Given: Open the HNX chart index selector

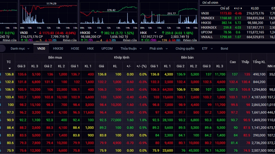Looking at the screenshot, I should pyautogui.click(x=155, y=33).
